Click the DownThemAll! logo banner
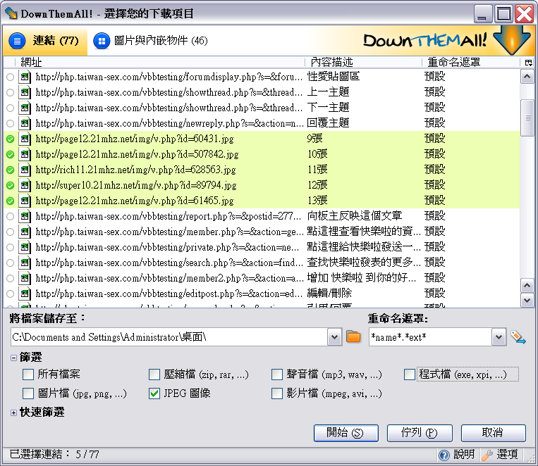 point(447,40)
